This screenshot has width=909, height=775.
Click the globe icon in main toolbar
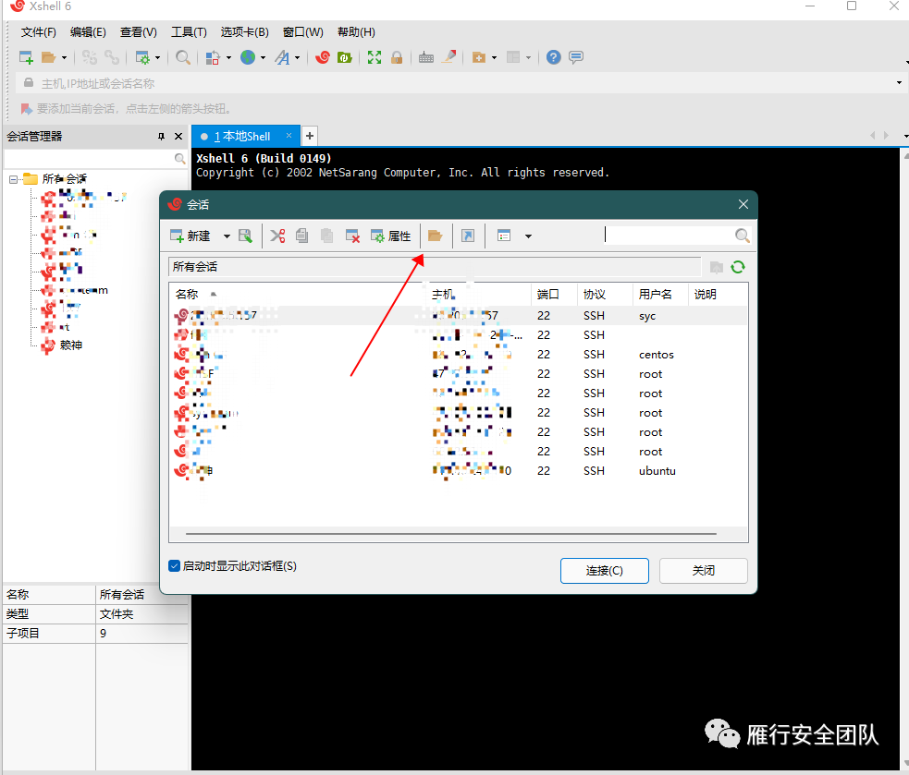pyautogui.click(x=248, y=57)
